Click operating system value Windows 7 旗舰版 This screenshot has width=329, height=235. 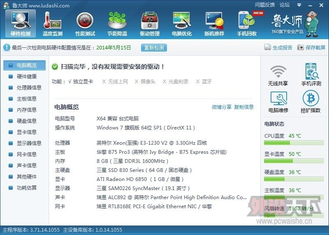coord(146,127)
